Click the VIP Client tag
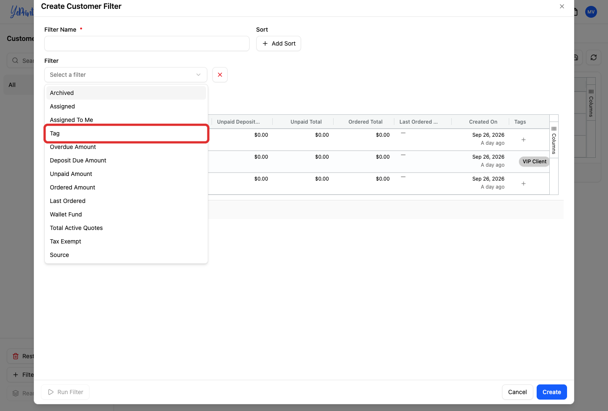 [x=534, y=162]
